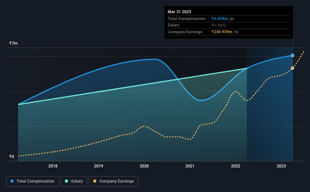Click the teal Salary legend dot

pos(66,181)
